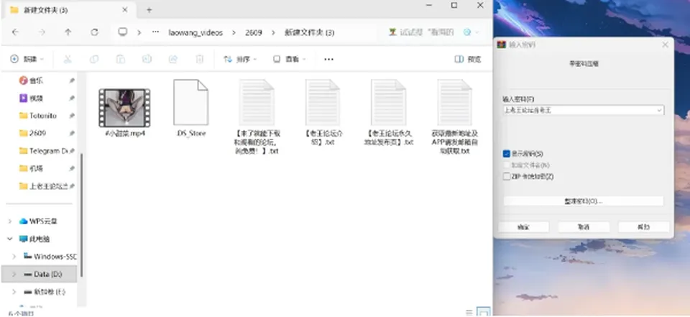Click the search box in File Explorer
Viewport: 690px width, 317px height.
422,32
